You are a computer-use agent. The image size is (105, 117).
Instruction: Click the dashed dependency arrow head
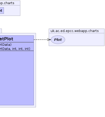(x=49, y=40)
